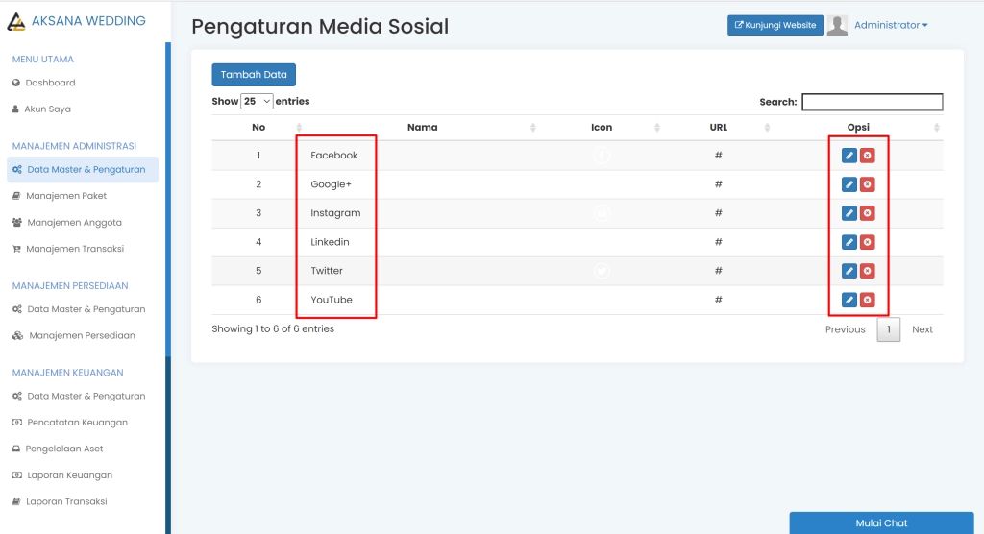Click the red delete icon for Google+

point(868,184)
